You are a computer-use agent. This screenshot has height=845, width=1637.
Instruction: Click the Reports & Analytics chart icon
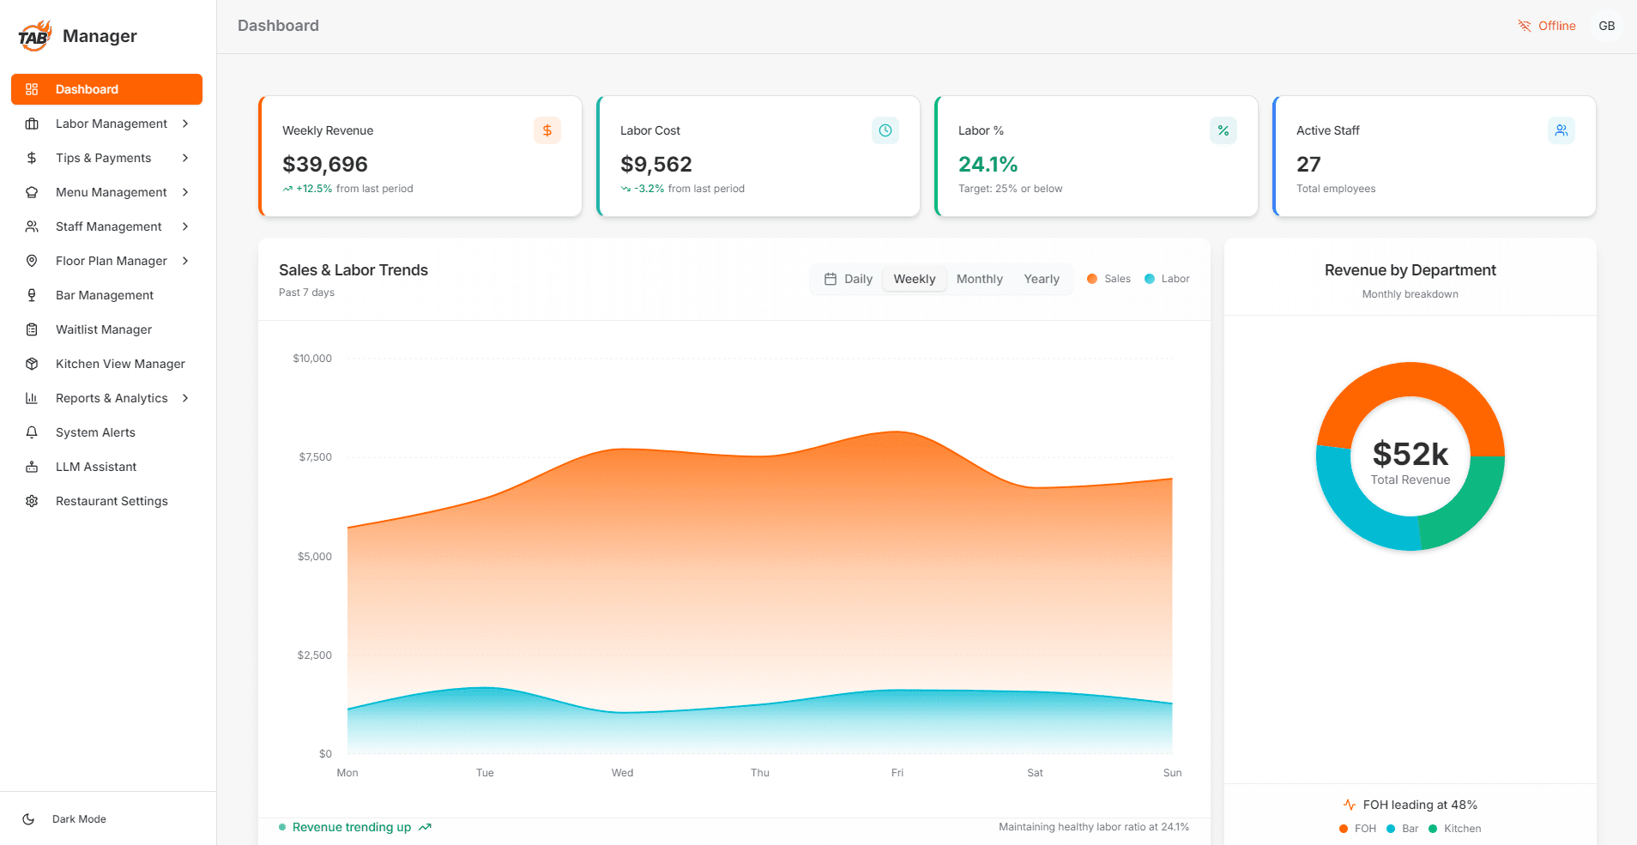pos(32,398)
